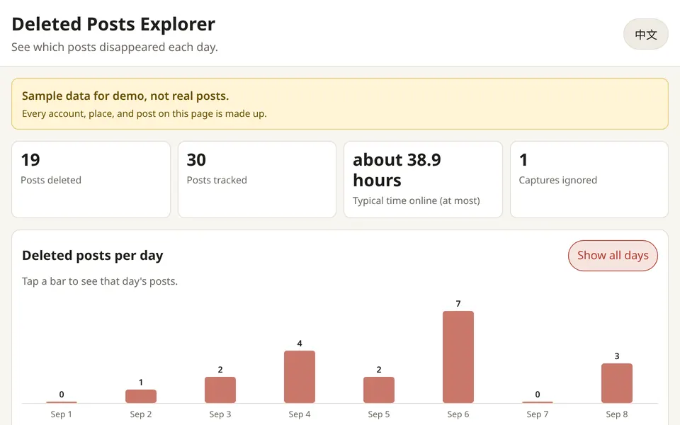680x425 pixels.
Task: Click the "Deleted posts per day" chart heading
Action: 92,256
